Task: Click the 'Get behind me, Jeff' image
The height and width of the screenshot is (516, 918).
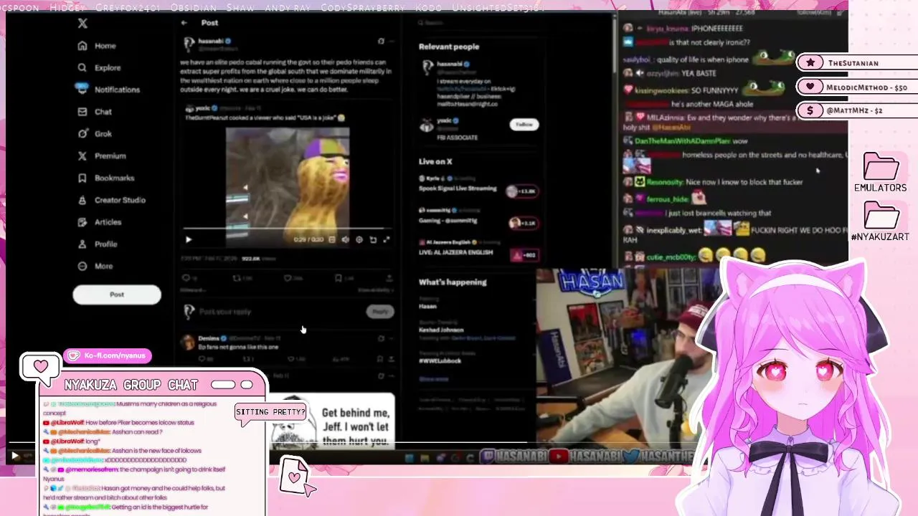Action: [332, 421]
